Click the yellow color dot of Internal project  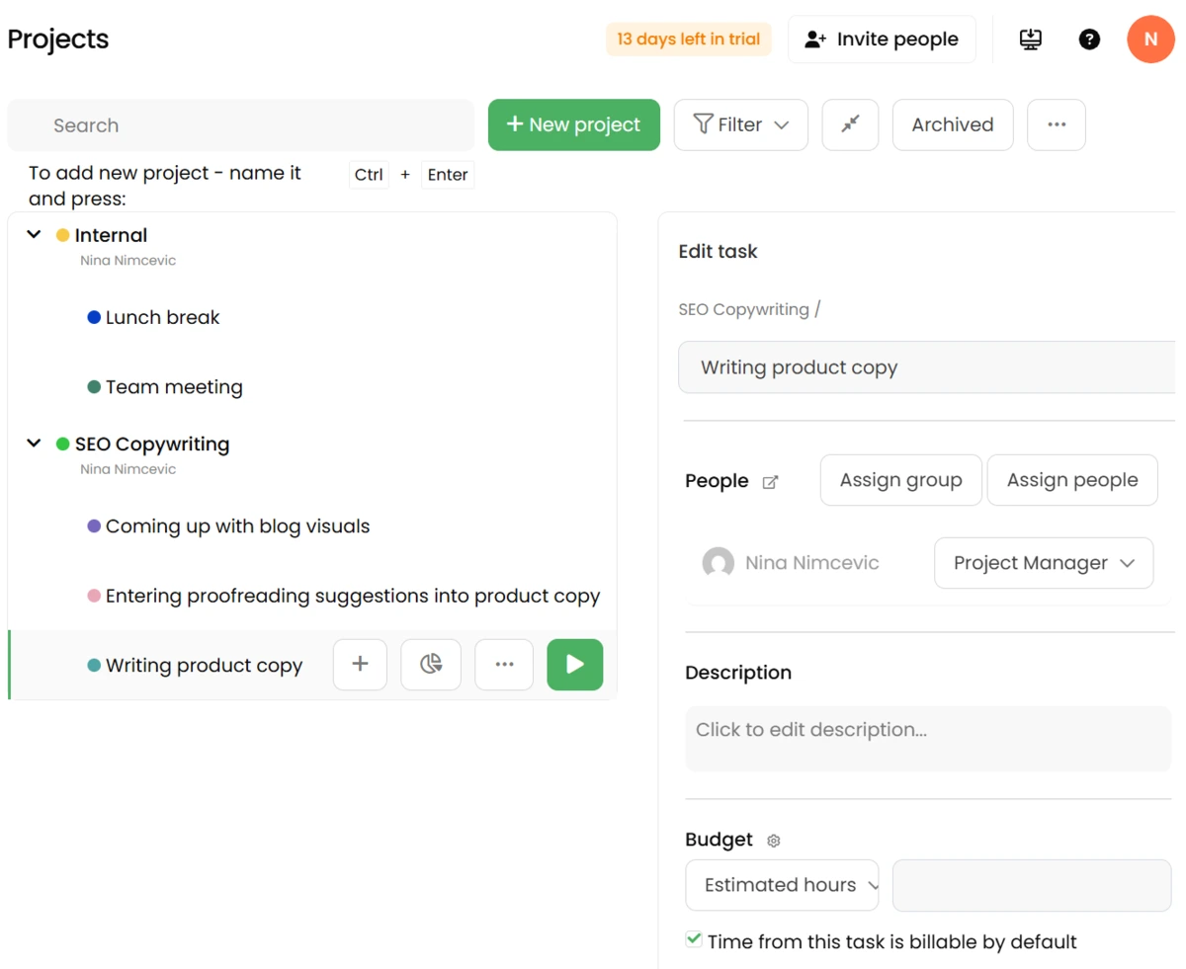[x=62, y=235]
